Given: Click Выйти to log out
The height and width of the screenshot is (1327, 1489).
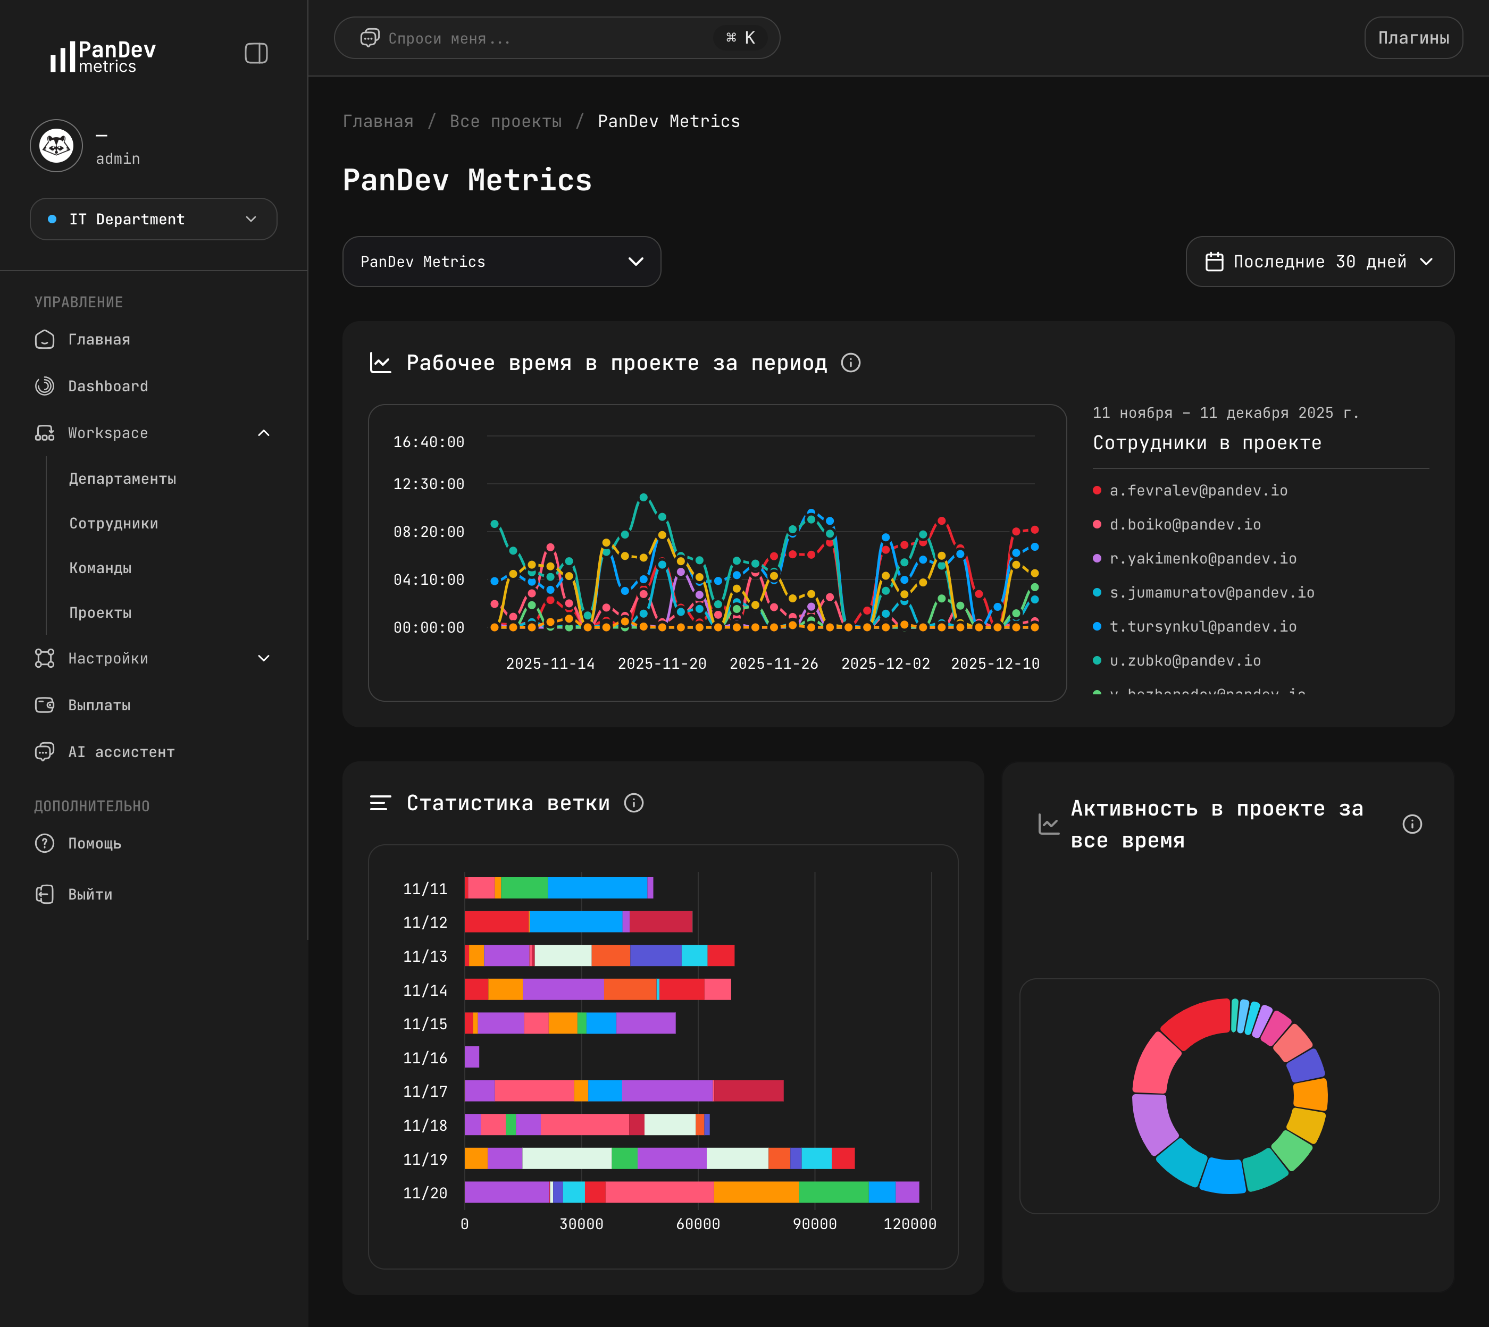Looking at the screenshot, I should 90,894.
